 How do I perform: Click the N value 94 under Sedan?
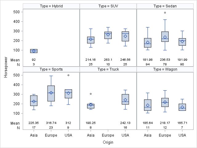coord(148,64)
